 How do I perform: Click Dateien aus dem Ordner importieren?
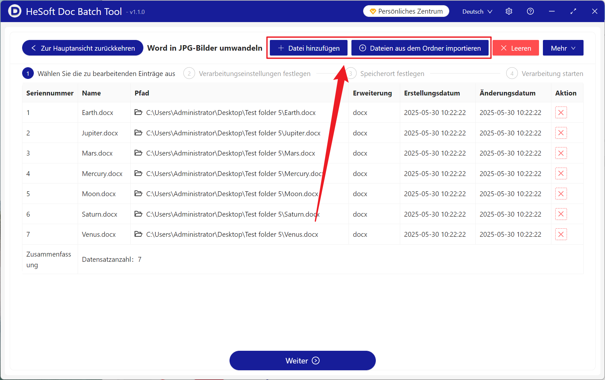[420, 48]
